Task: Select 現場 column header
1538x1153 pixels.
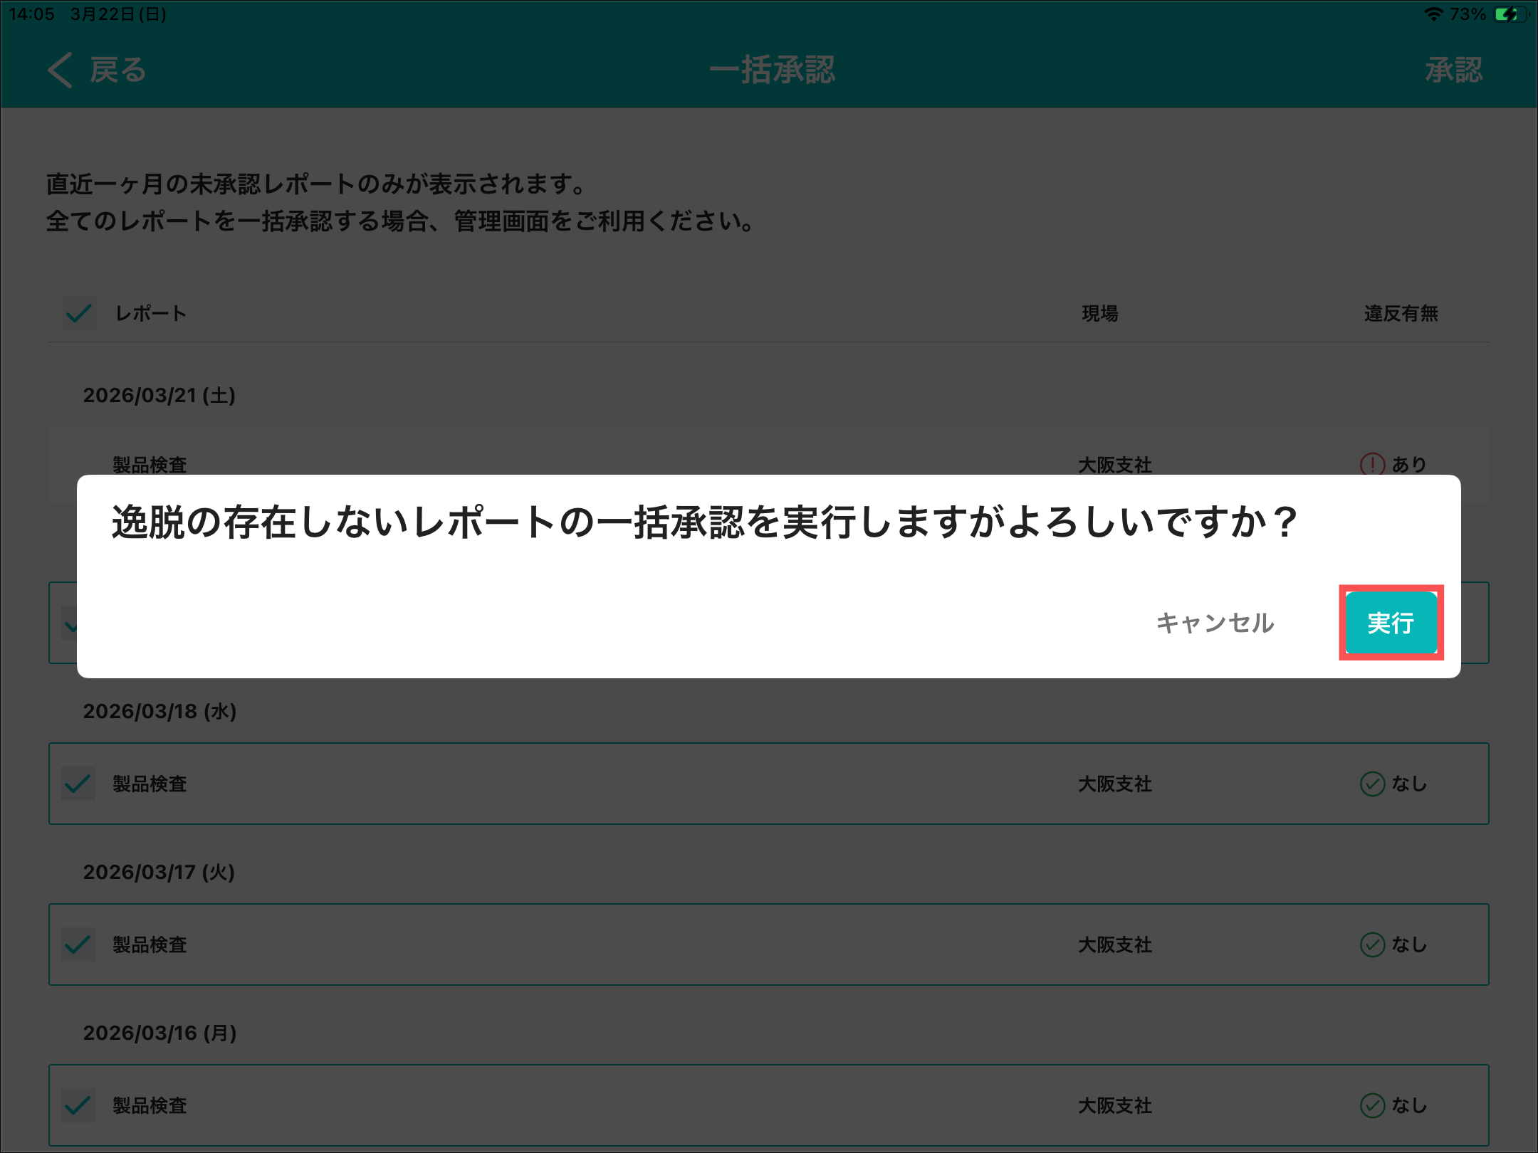Action: 1099,313
